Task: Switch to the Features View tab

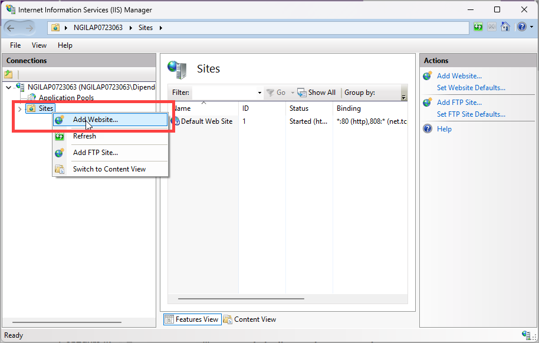Action: point(192,319)
